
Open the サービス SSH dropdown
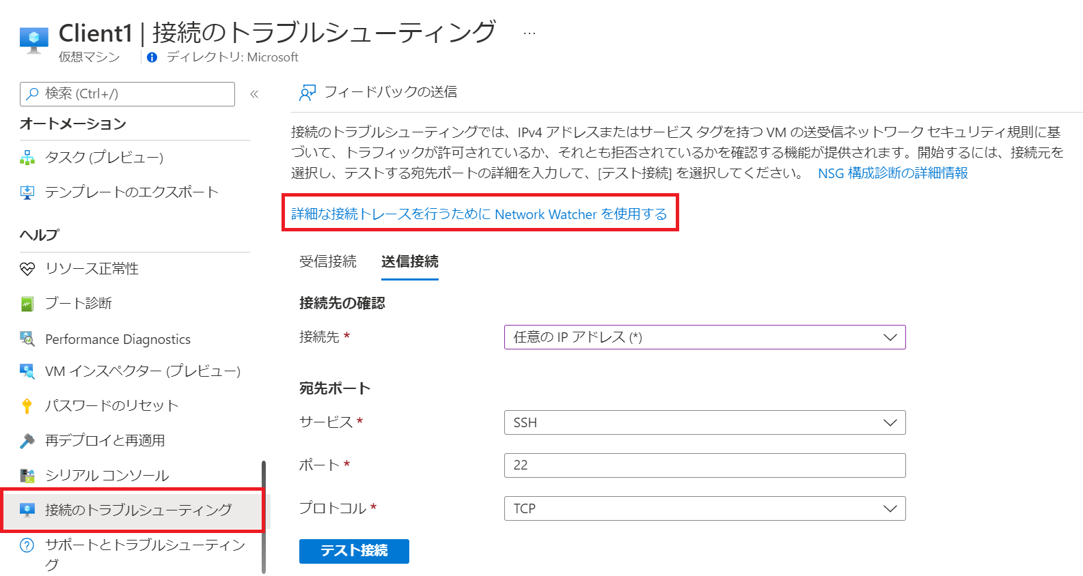(704, 422)
